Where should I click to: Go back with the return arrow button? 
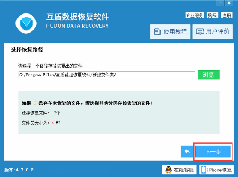pyautogui.click(x=187, y=151)
